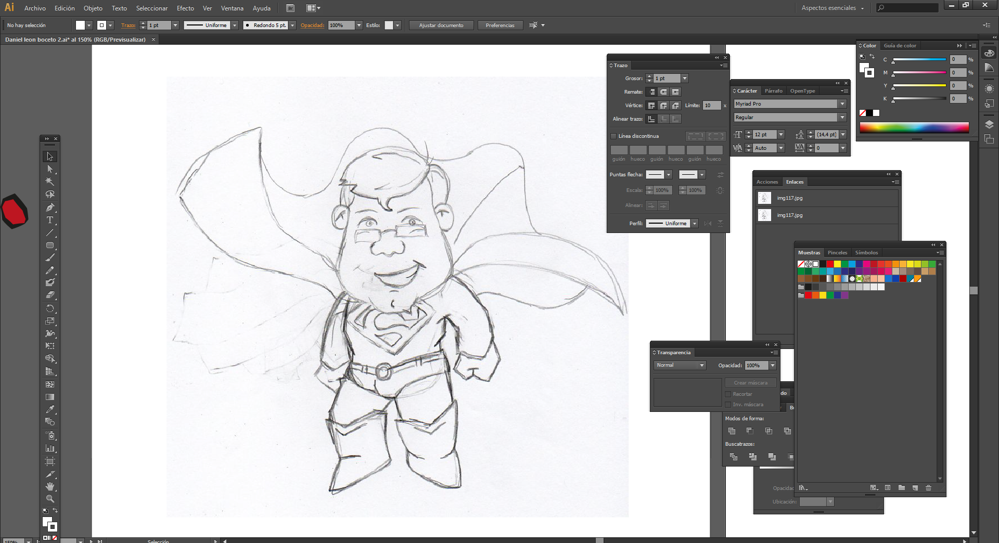Choose the butt cap in Remate row
Viewport: 999px width, 543px height.
[x=651, y=92]
